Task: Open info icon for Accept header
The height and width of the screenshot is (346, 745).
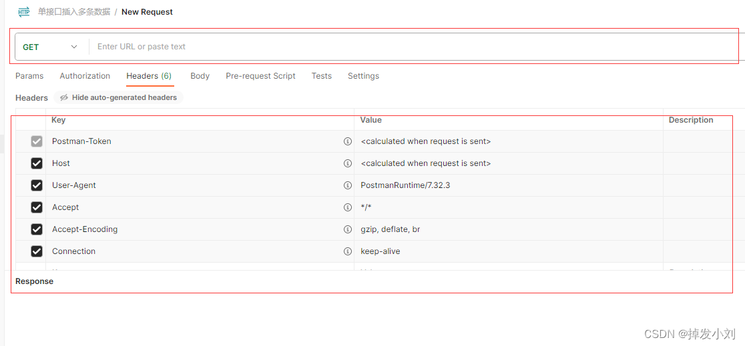Action: coord(347,207)
